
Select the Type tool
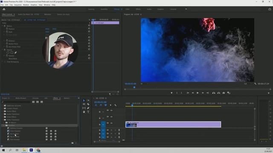coord(88,112)
